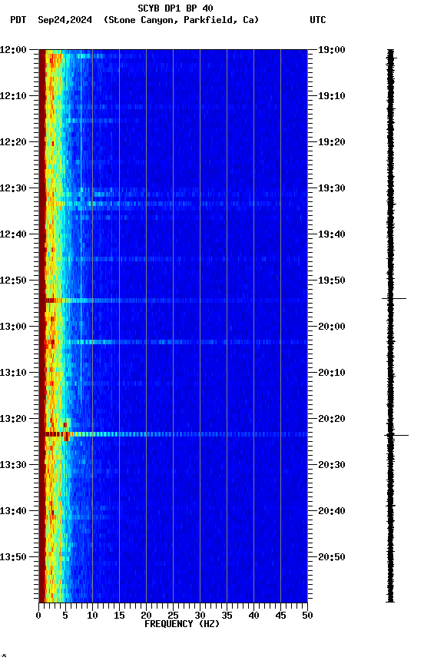
Task: Click the 13:00 PDT time label
Action: (13, 327)
